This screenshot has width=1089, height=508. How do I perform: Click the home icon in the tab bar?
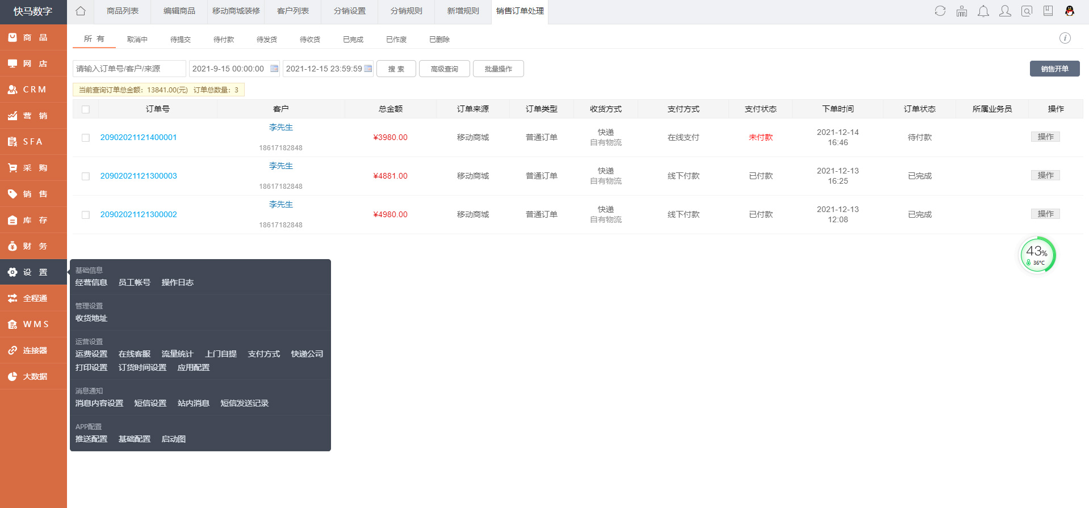pyautogui.click(x=81, y=11)
